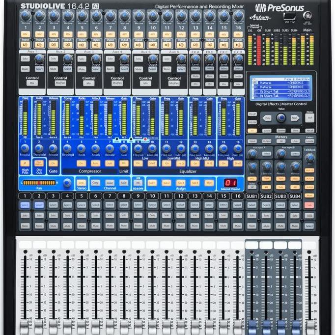Select the FX A bus
The height and width of the screenshot is (335, 335).
tap(195, 69)
